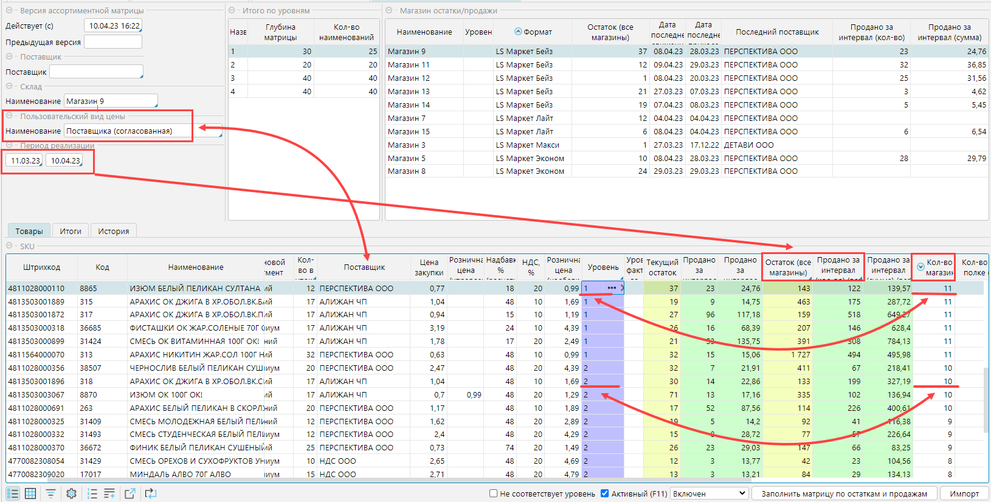Click 'Заполнить матрицу по остаткам и продажам' button
The width and height of the screenshot is (991, 502).
tap(844, 493)
